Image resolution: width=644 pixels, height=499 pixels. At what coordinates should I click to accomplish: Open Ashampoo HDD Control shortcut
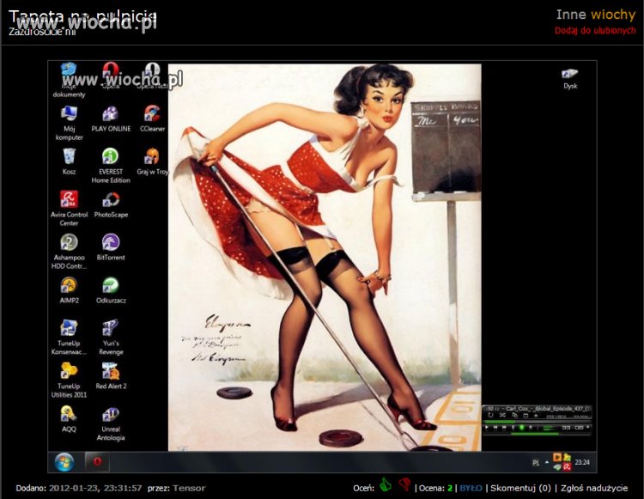[x=69, y=252]
